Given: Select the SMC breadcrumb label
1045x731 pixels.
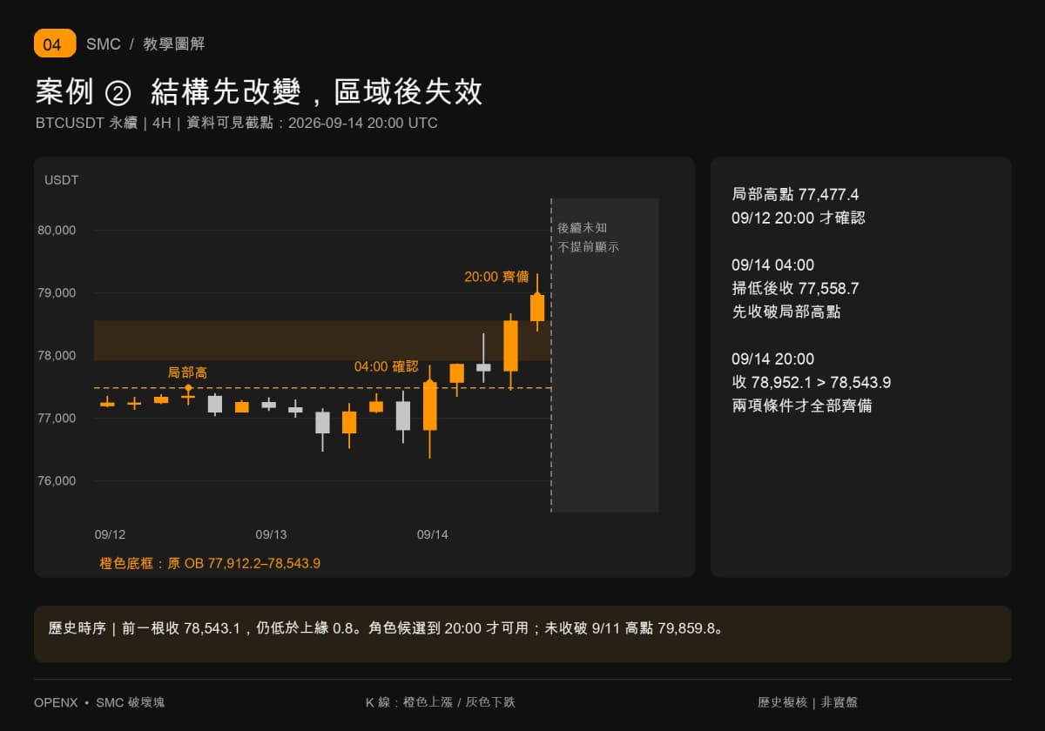Looking at the screenshot, I should (104, 44).
